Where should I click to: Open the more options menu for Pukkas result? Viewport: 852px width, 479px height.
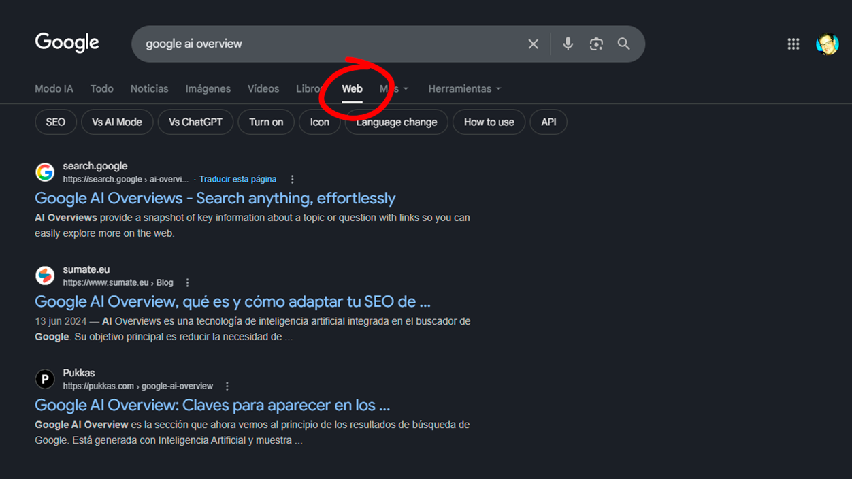pos(227,386)
